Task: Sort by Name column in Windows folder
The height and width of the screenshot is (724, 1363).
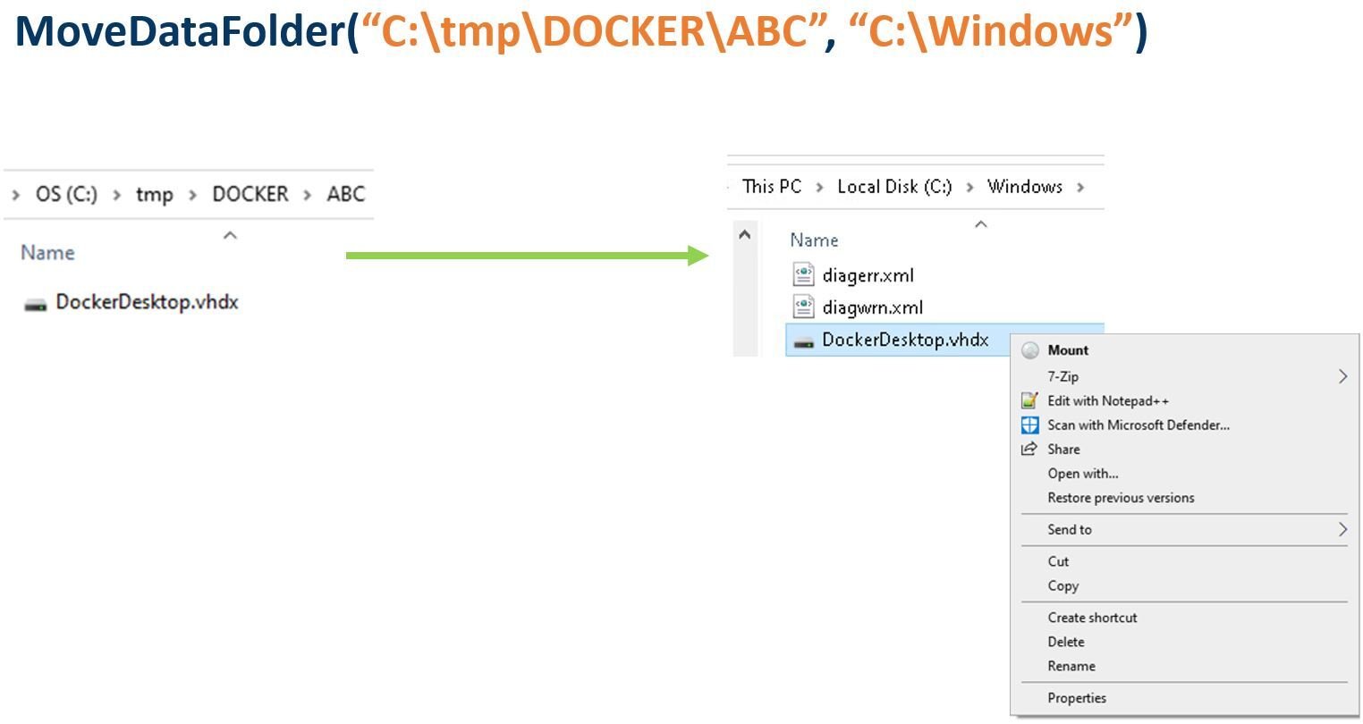Action: (814, 240)
